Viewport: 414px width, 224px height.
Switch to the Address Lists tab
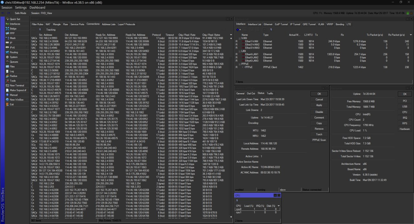(108, 24)
